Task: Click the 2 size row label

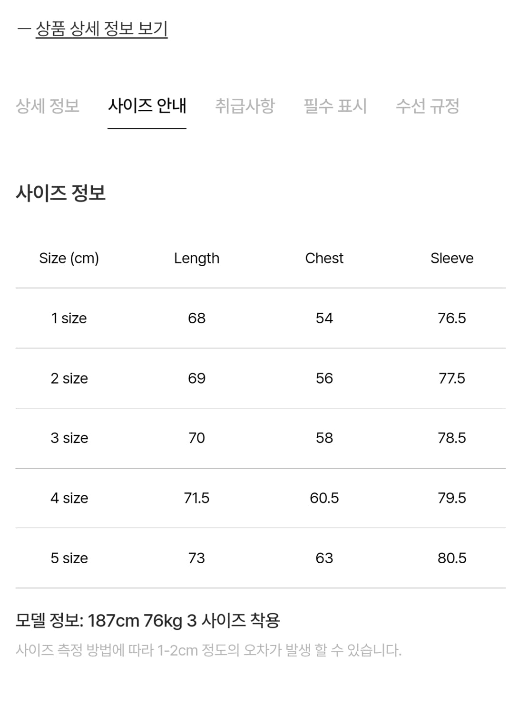Action: click(69, 378)
